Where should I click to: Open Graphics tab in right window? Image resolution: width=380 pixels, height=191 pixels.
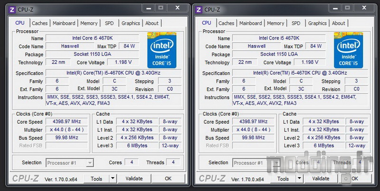pos(317,23)
